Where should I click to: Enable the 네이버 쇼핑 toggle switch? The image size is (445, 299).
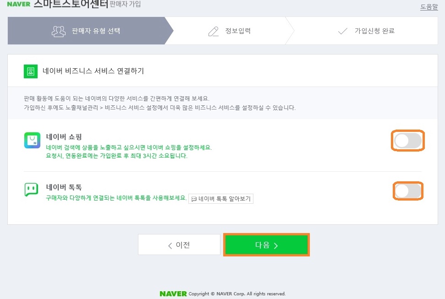[408, 141]
